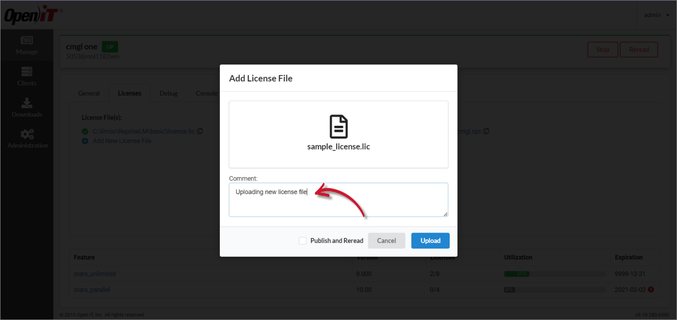The height and width of the screenshot is (320, 677).
Task: Click the cmgl one server name
Action: pyautogui.click(x=81, y=47)
